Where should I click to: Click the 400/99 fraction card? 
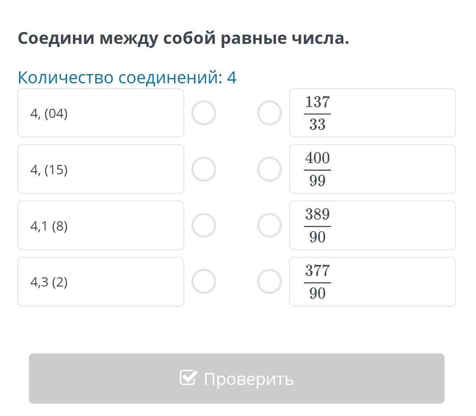pyautogui.click(x=372, y=169)
